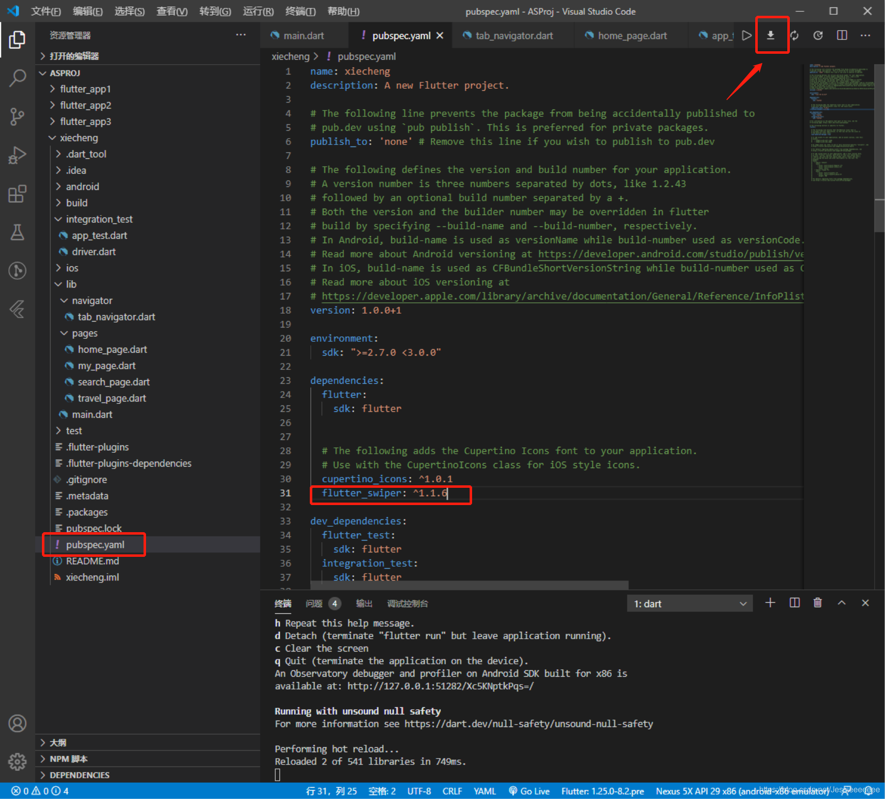Collapse the pages folder
The height and width of the screenshot is (799, 885).
click(84, 333)
